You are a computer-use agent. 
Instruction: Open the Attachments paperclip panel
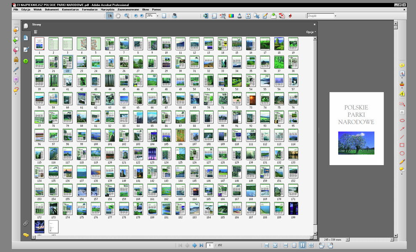pyautogui.click(x=26, y=223)
